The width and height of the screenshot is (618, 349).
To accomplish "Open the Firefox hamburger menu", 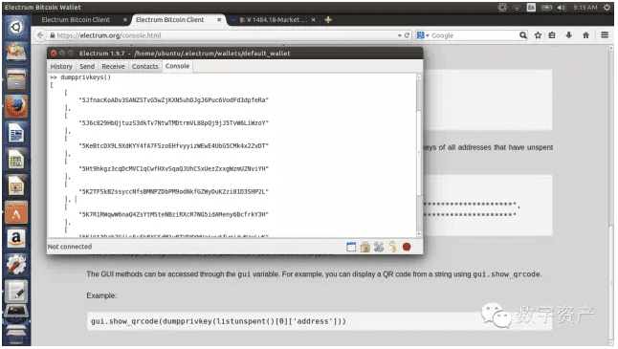I will [605, 35].
